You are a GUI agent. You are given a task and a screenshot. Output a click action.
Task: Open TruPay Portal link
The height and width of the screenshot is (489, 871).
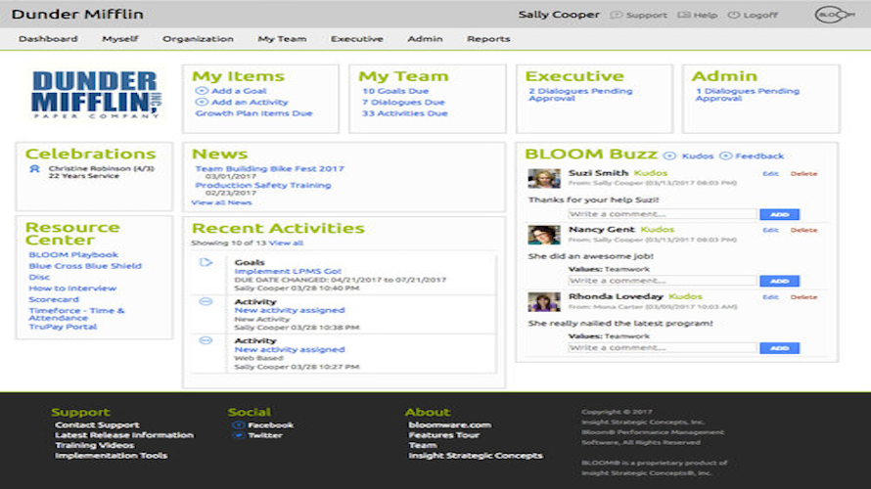click(63, 327)
